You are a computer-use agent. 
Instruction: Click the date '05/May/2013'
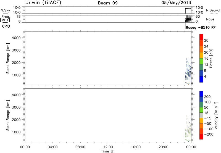point(176,3)
